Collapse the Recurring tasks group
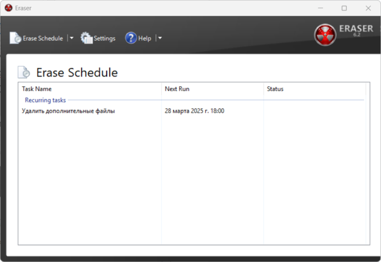The height and width of the screenshot is (262, 381). 45,100
